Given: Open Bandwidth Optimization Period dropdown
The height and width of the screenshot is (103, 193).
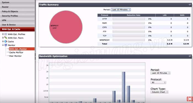Looking at the screenshot, I should 160,73.
